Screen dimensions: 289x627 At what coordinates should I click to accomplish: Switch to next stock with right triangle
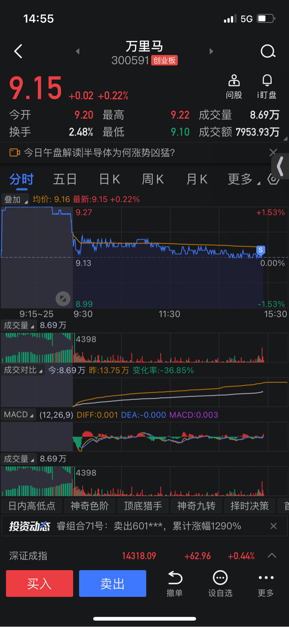click(x=211, y=51)
